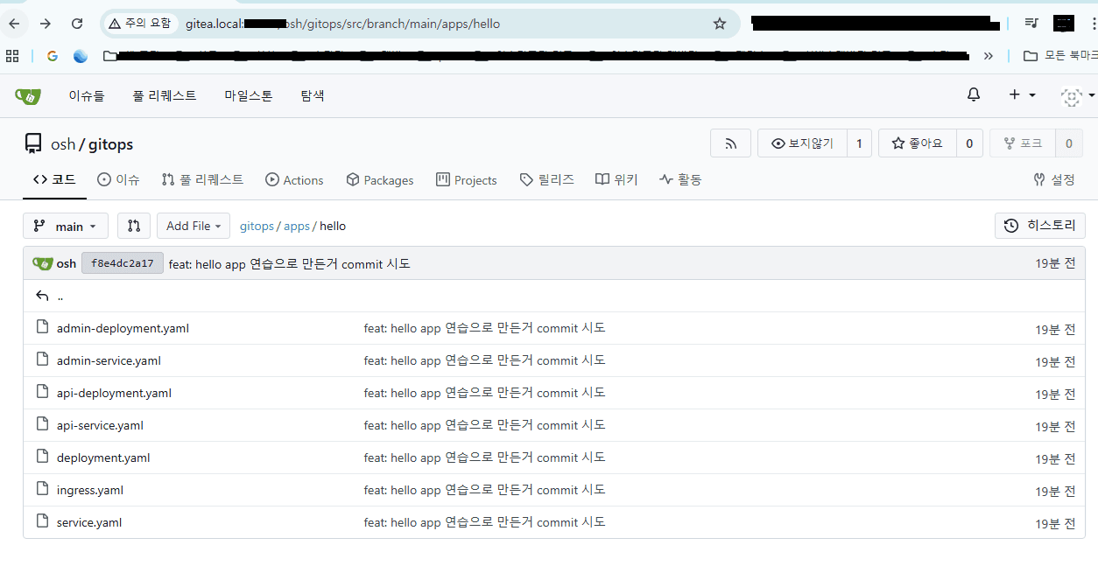Switch to the Actions tab
This screenshot has height=566, width=1098.
coord(294,180)
